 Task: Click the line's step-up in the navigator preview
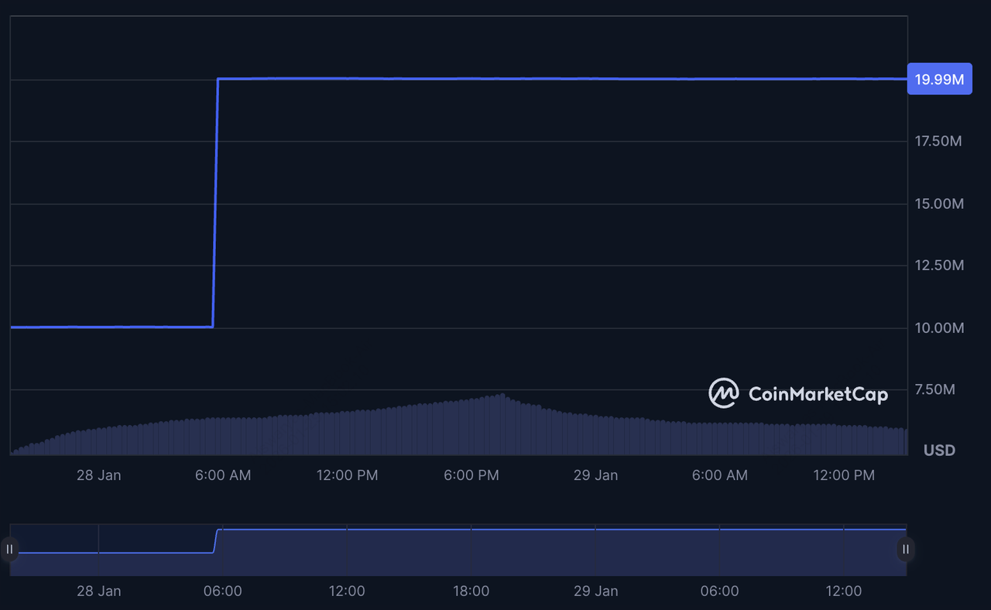coord(216,541)
